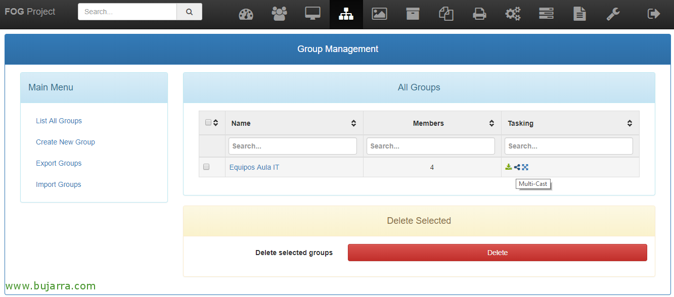
Task: Select Create New Group menu item
Action: click(x=65, y=142)
